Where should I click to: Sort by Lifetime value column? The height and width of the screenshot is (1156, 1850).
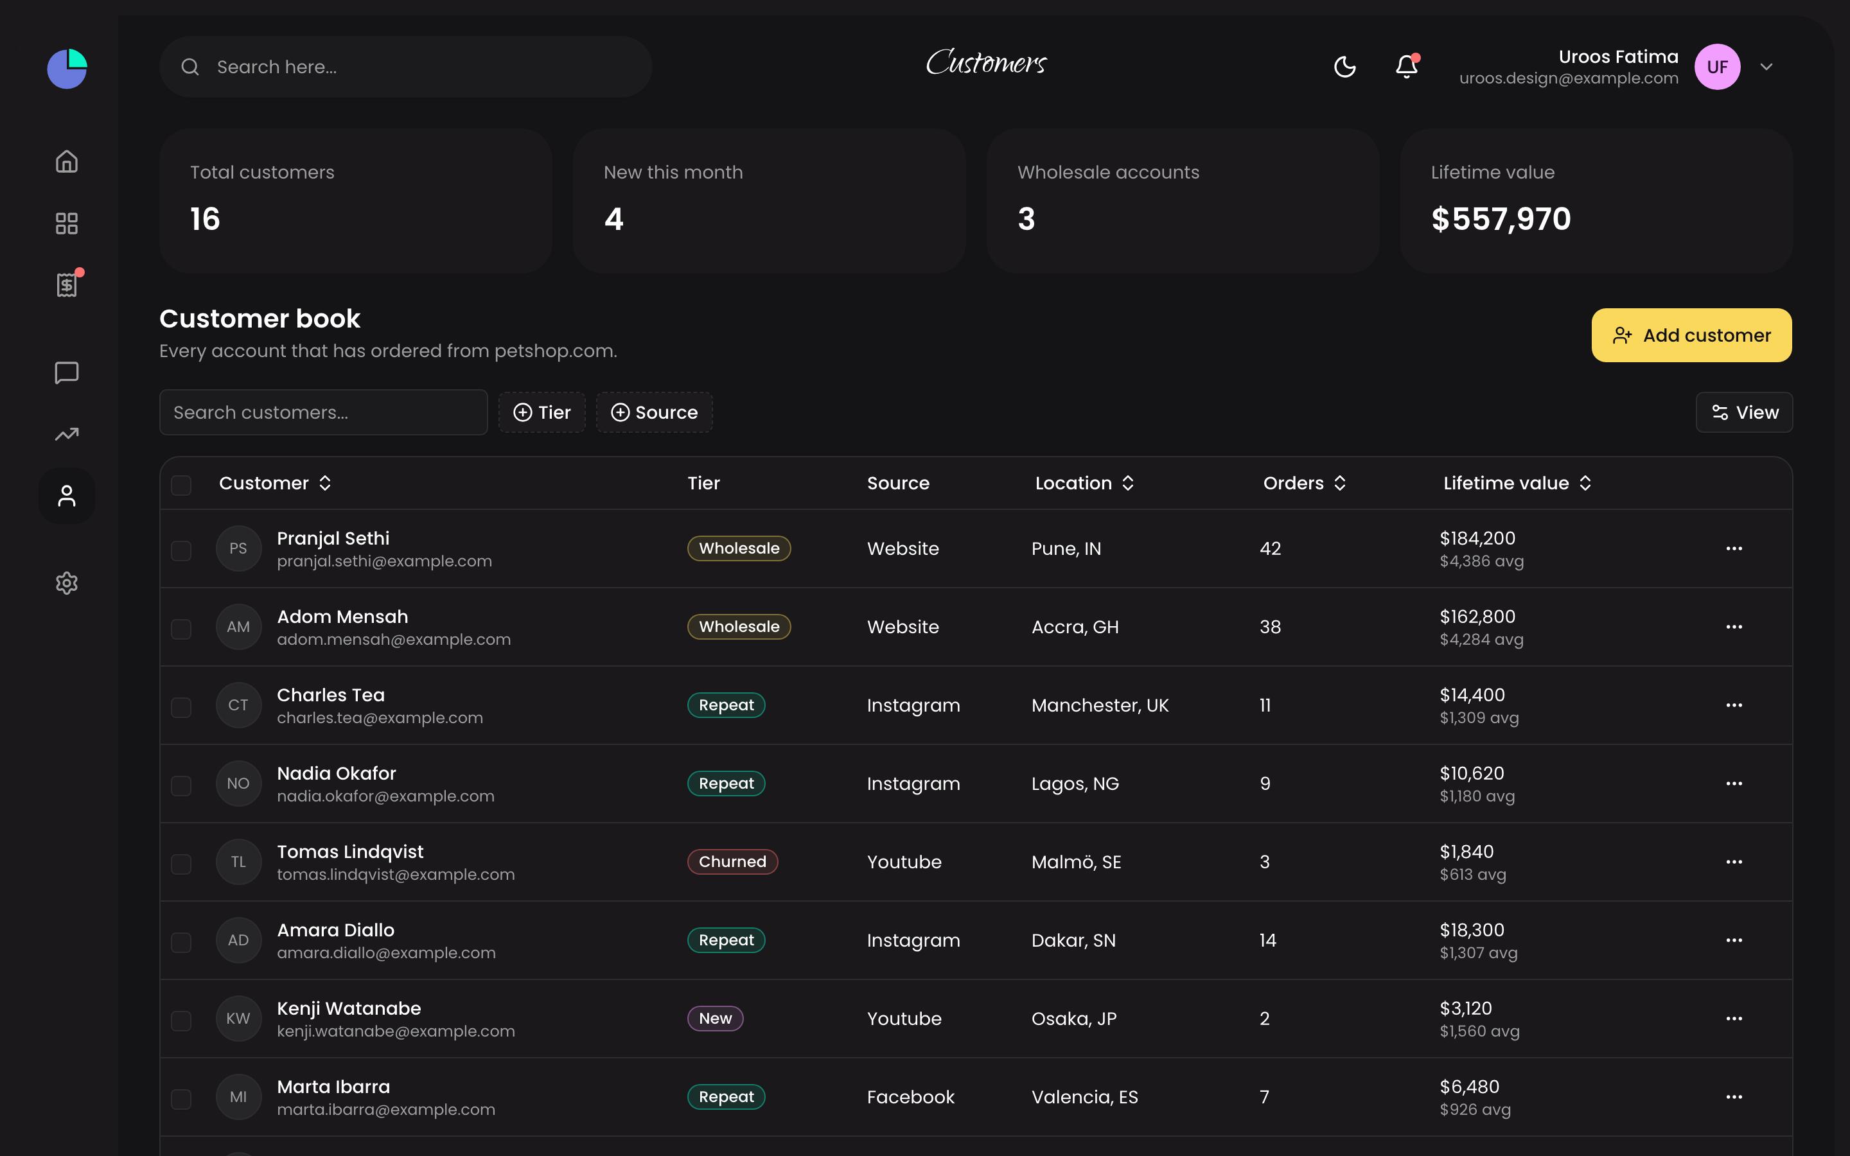[1517, 483]
